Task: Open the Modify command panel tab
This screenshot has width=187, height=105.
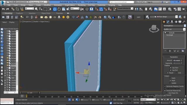Action: [168, 22]
